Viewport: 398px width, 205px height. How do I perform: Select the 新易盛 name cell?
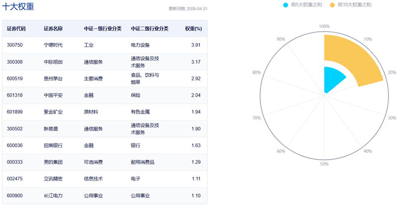pos(51,129)
